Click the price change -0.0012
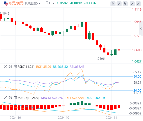Image resolution: width=143 pixels, height=121 pixels. pos(76,3)
